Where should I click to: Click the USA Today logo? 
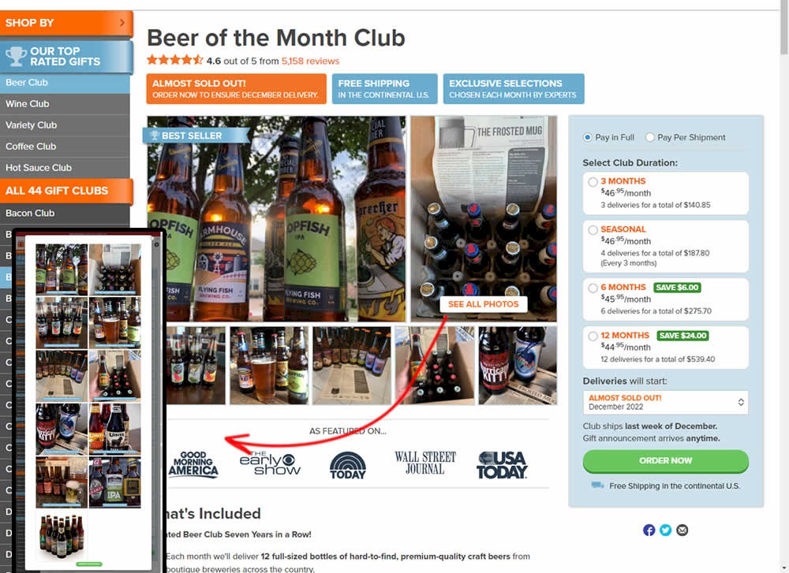(x=502, y=465)
